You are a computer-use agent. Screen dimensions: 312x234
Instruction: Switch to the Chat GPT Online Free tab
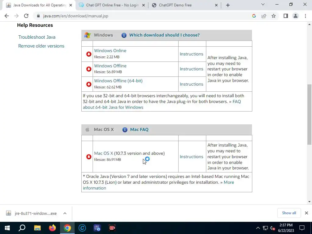click(x=112, y=5)
